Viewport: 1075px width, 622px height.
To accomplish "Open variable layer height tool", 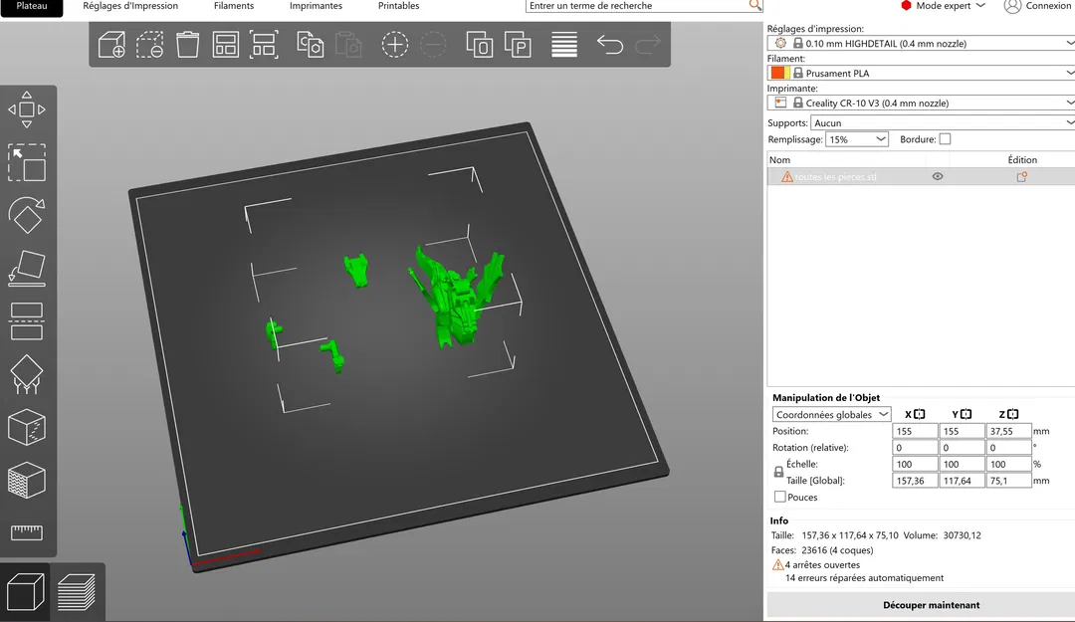I will point(564,45).
